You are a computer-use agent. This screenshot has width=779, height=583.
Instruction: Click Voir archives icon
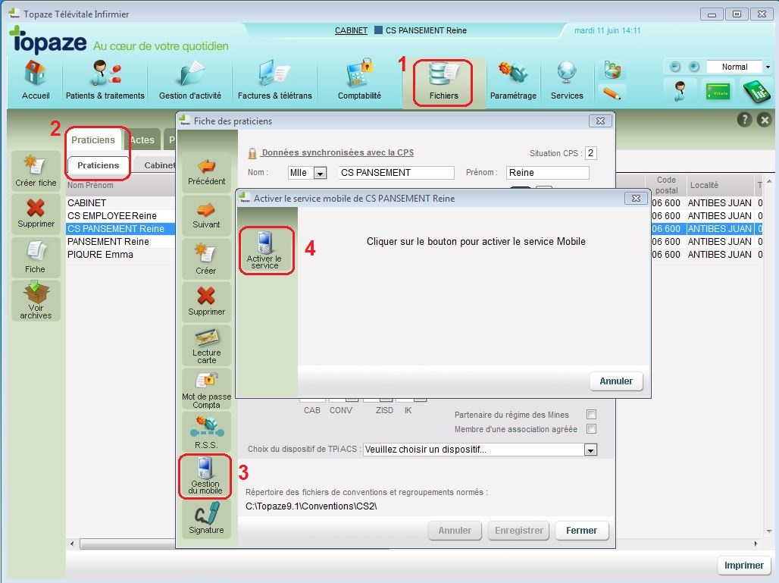(36, 300)
